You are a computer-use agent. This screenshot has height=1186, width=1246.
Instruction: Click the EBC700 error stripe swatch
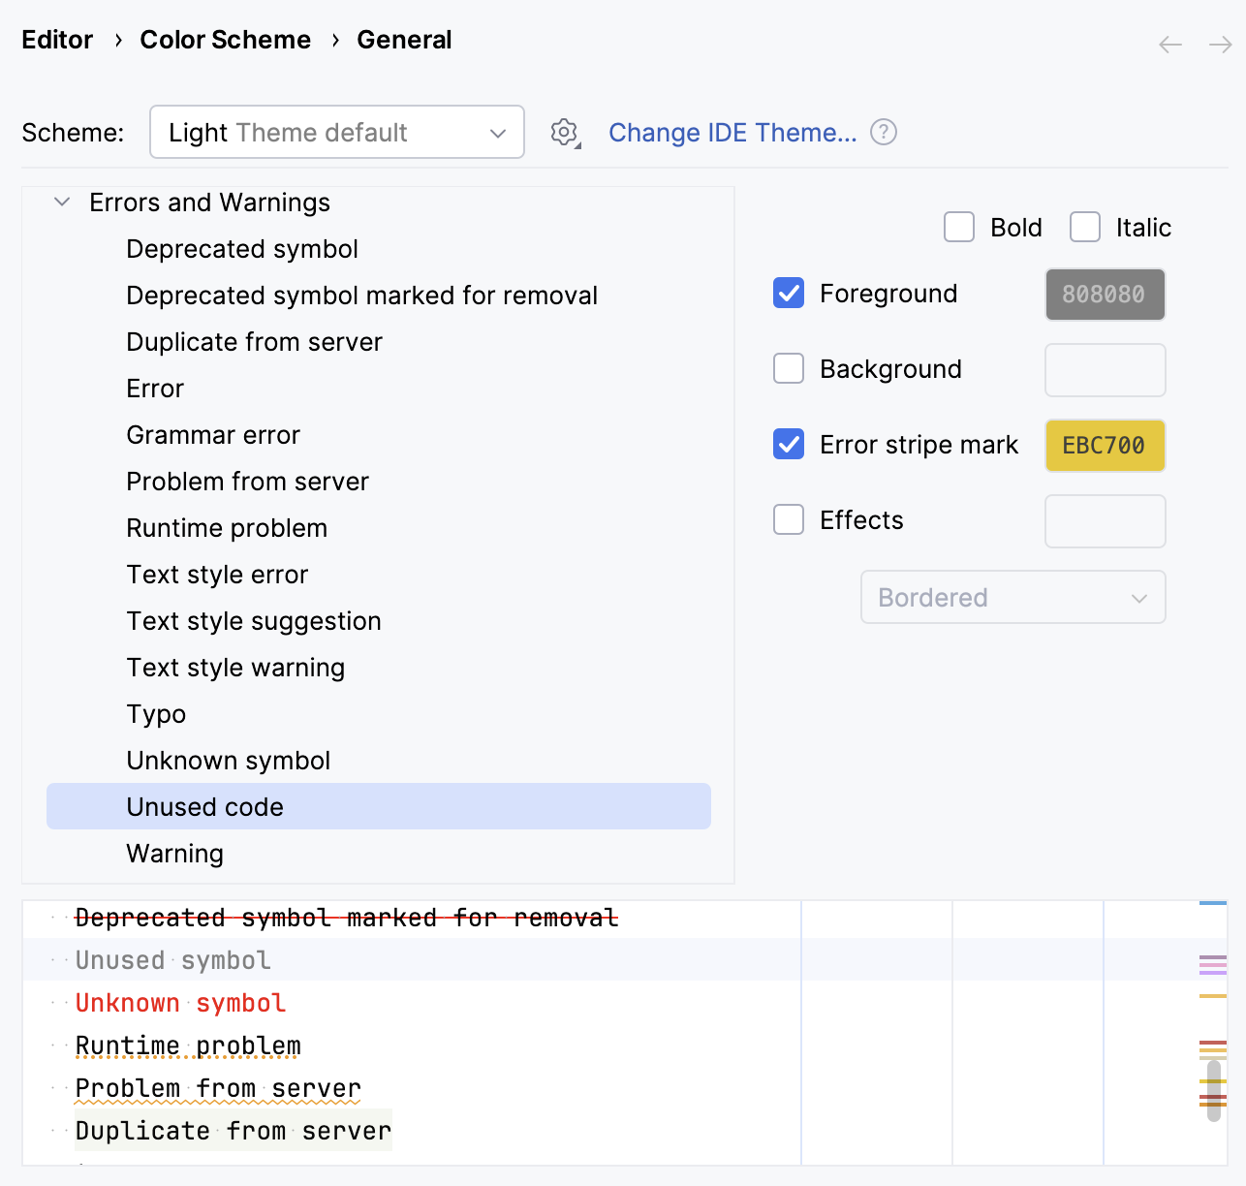(x=1105, y=445)
